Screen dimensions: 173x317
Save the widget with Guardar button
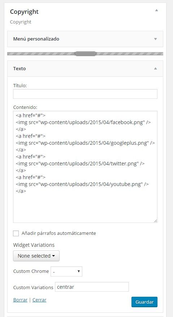click(x=144, y=302)
